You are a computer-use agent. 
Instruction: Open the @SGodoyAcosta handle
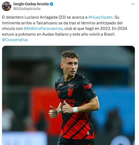pos(27,9)
